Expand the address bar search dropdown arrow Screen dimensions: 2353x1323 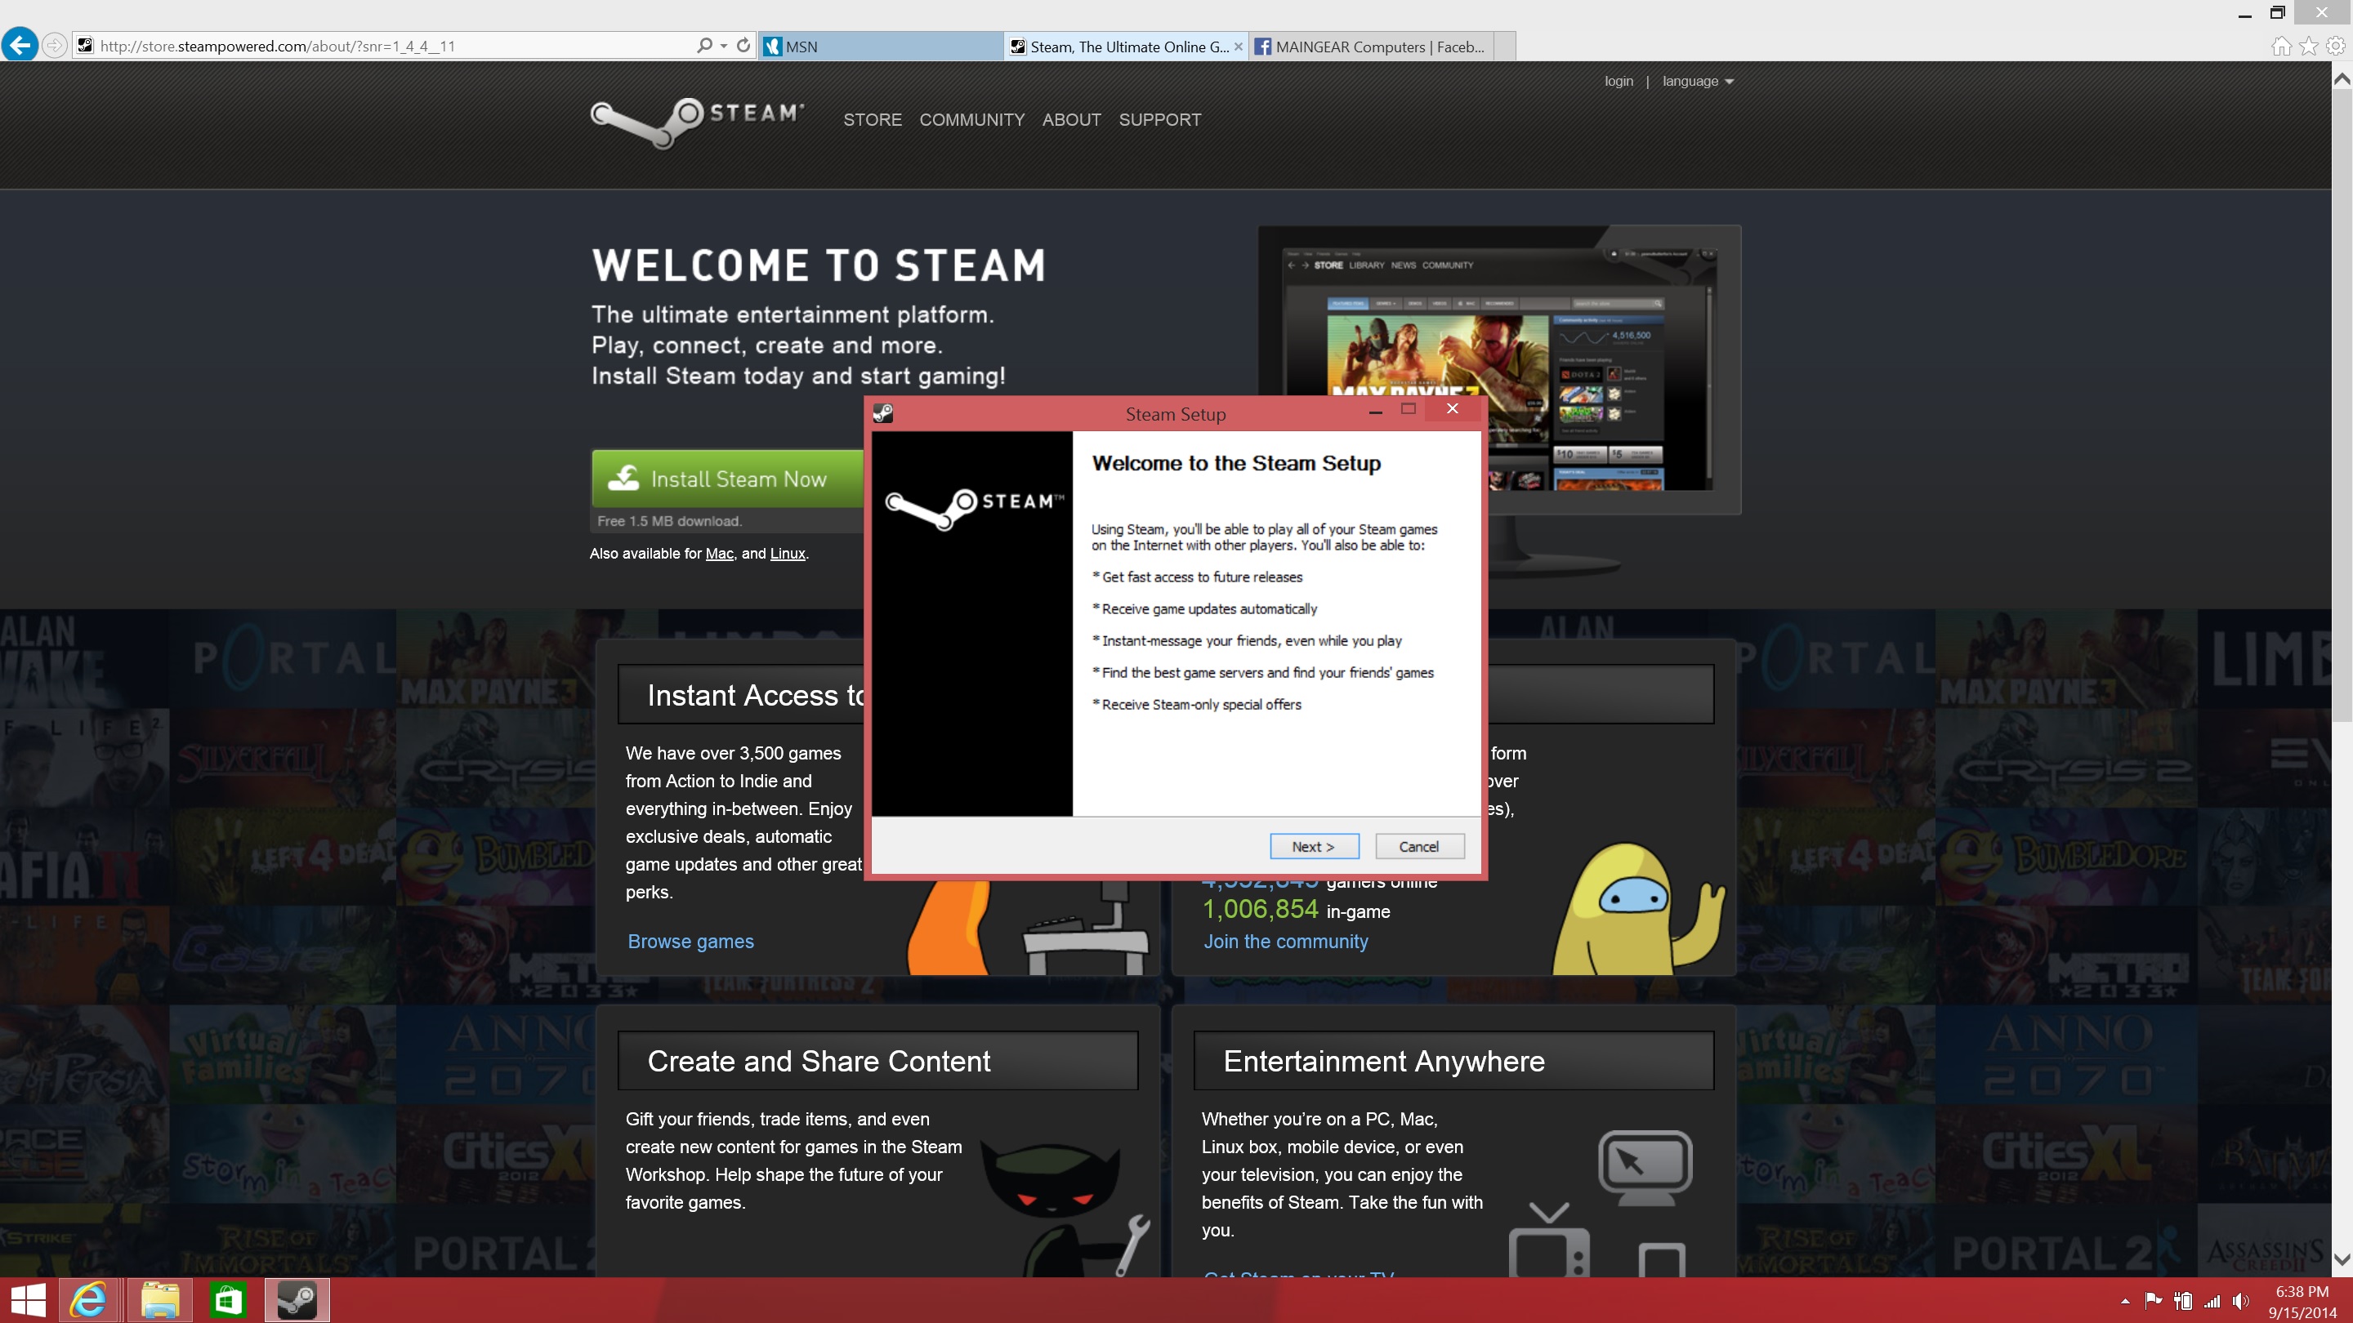pos(723,46)
